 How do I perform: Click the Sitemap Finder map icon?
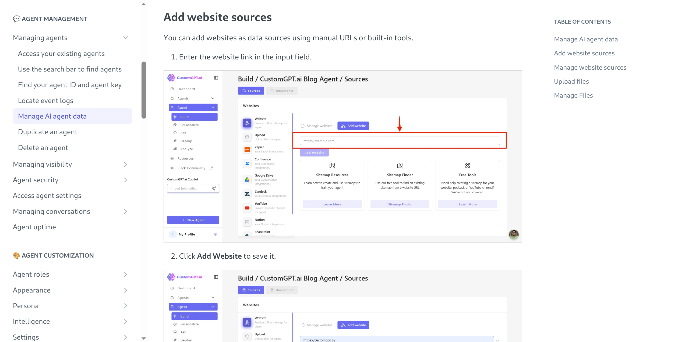coord(400,166)
